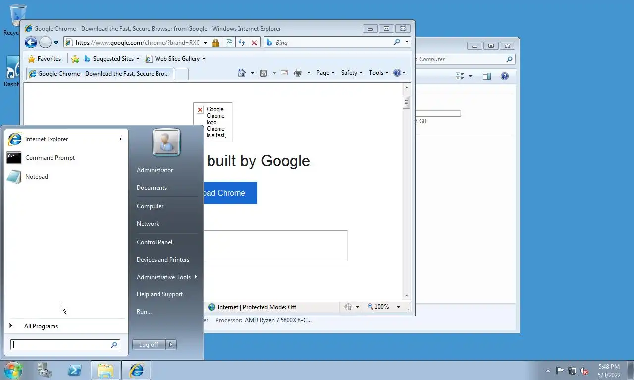Click the Read Mail envelope icon
Viewport: 634px width, 380px height.
tap(284, 73)
